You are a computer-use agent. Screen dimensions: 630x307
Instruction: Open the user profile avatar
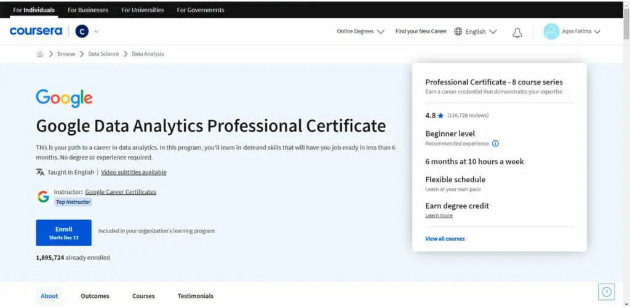pyautogui.click(x=551, y=31)
